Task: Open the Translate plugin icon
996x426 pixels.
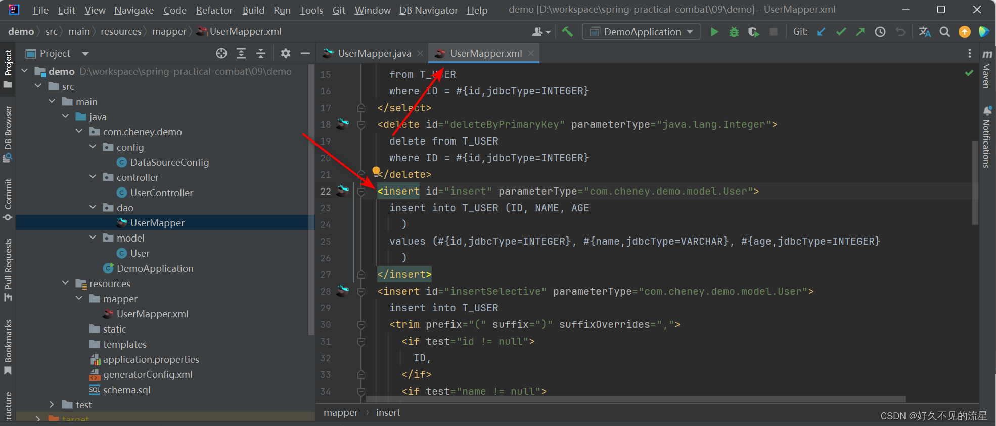Action: (925, 32)
